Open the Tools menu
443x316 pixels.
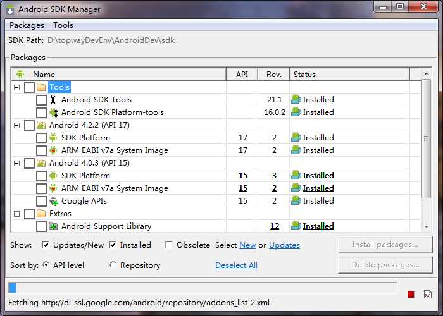pyautogui.click(x=63, y=25)
